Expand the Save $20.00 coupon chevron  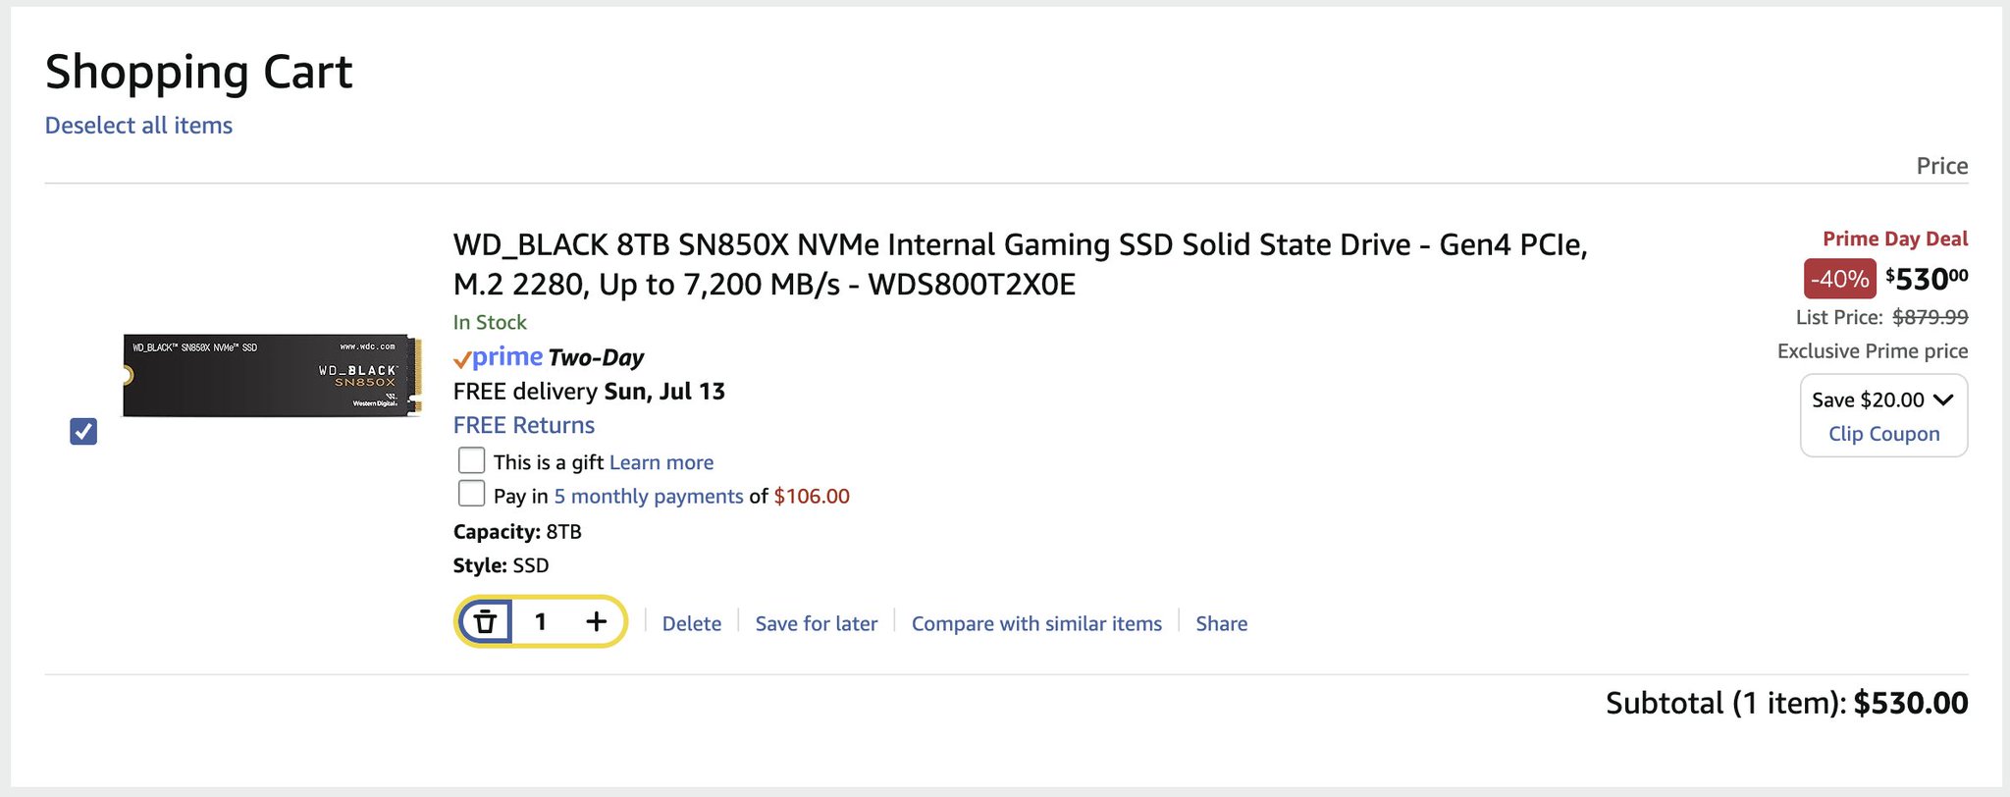[x=1943, y=399]
